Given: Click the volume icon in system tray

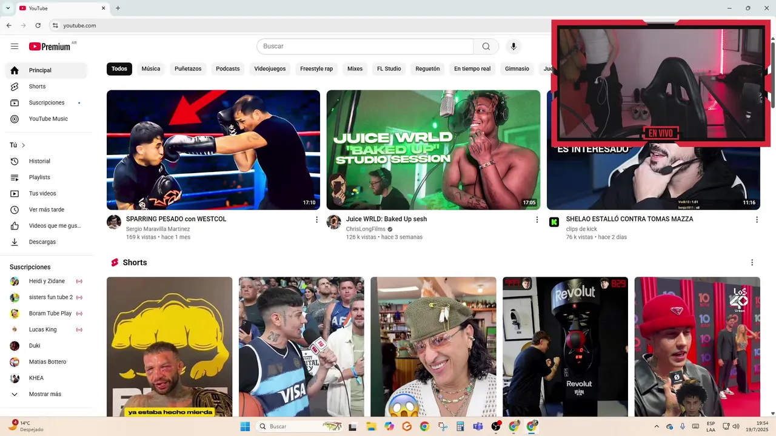Looking at the screenshot, I should tap(736, 426).
